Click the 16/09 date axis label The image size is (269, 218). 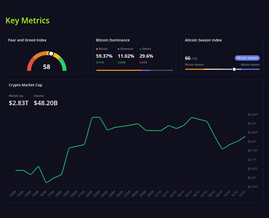click(x=43, y=194)
